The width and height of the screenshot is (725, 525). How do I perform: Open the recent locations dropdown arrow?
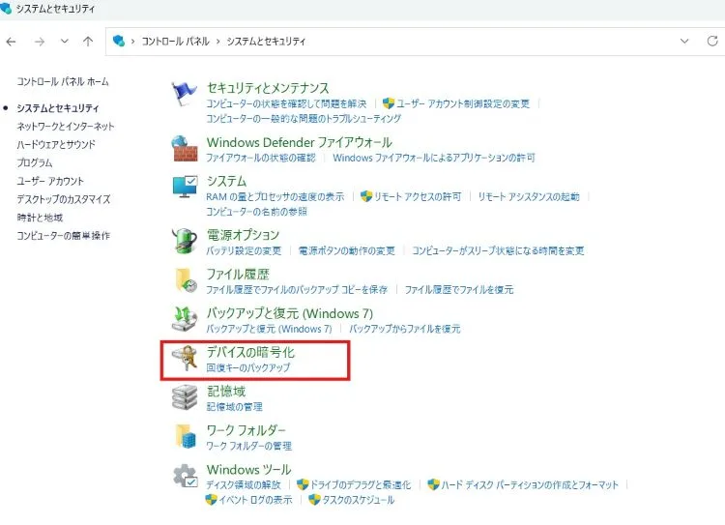coord(64,42)
